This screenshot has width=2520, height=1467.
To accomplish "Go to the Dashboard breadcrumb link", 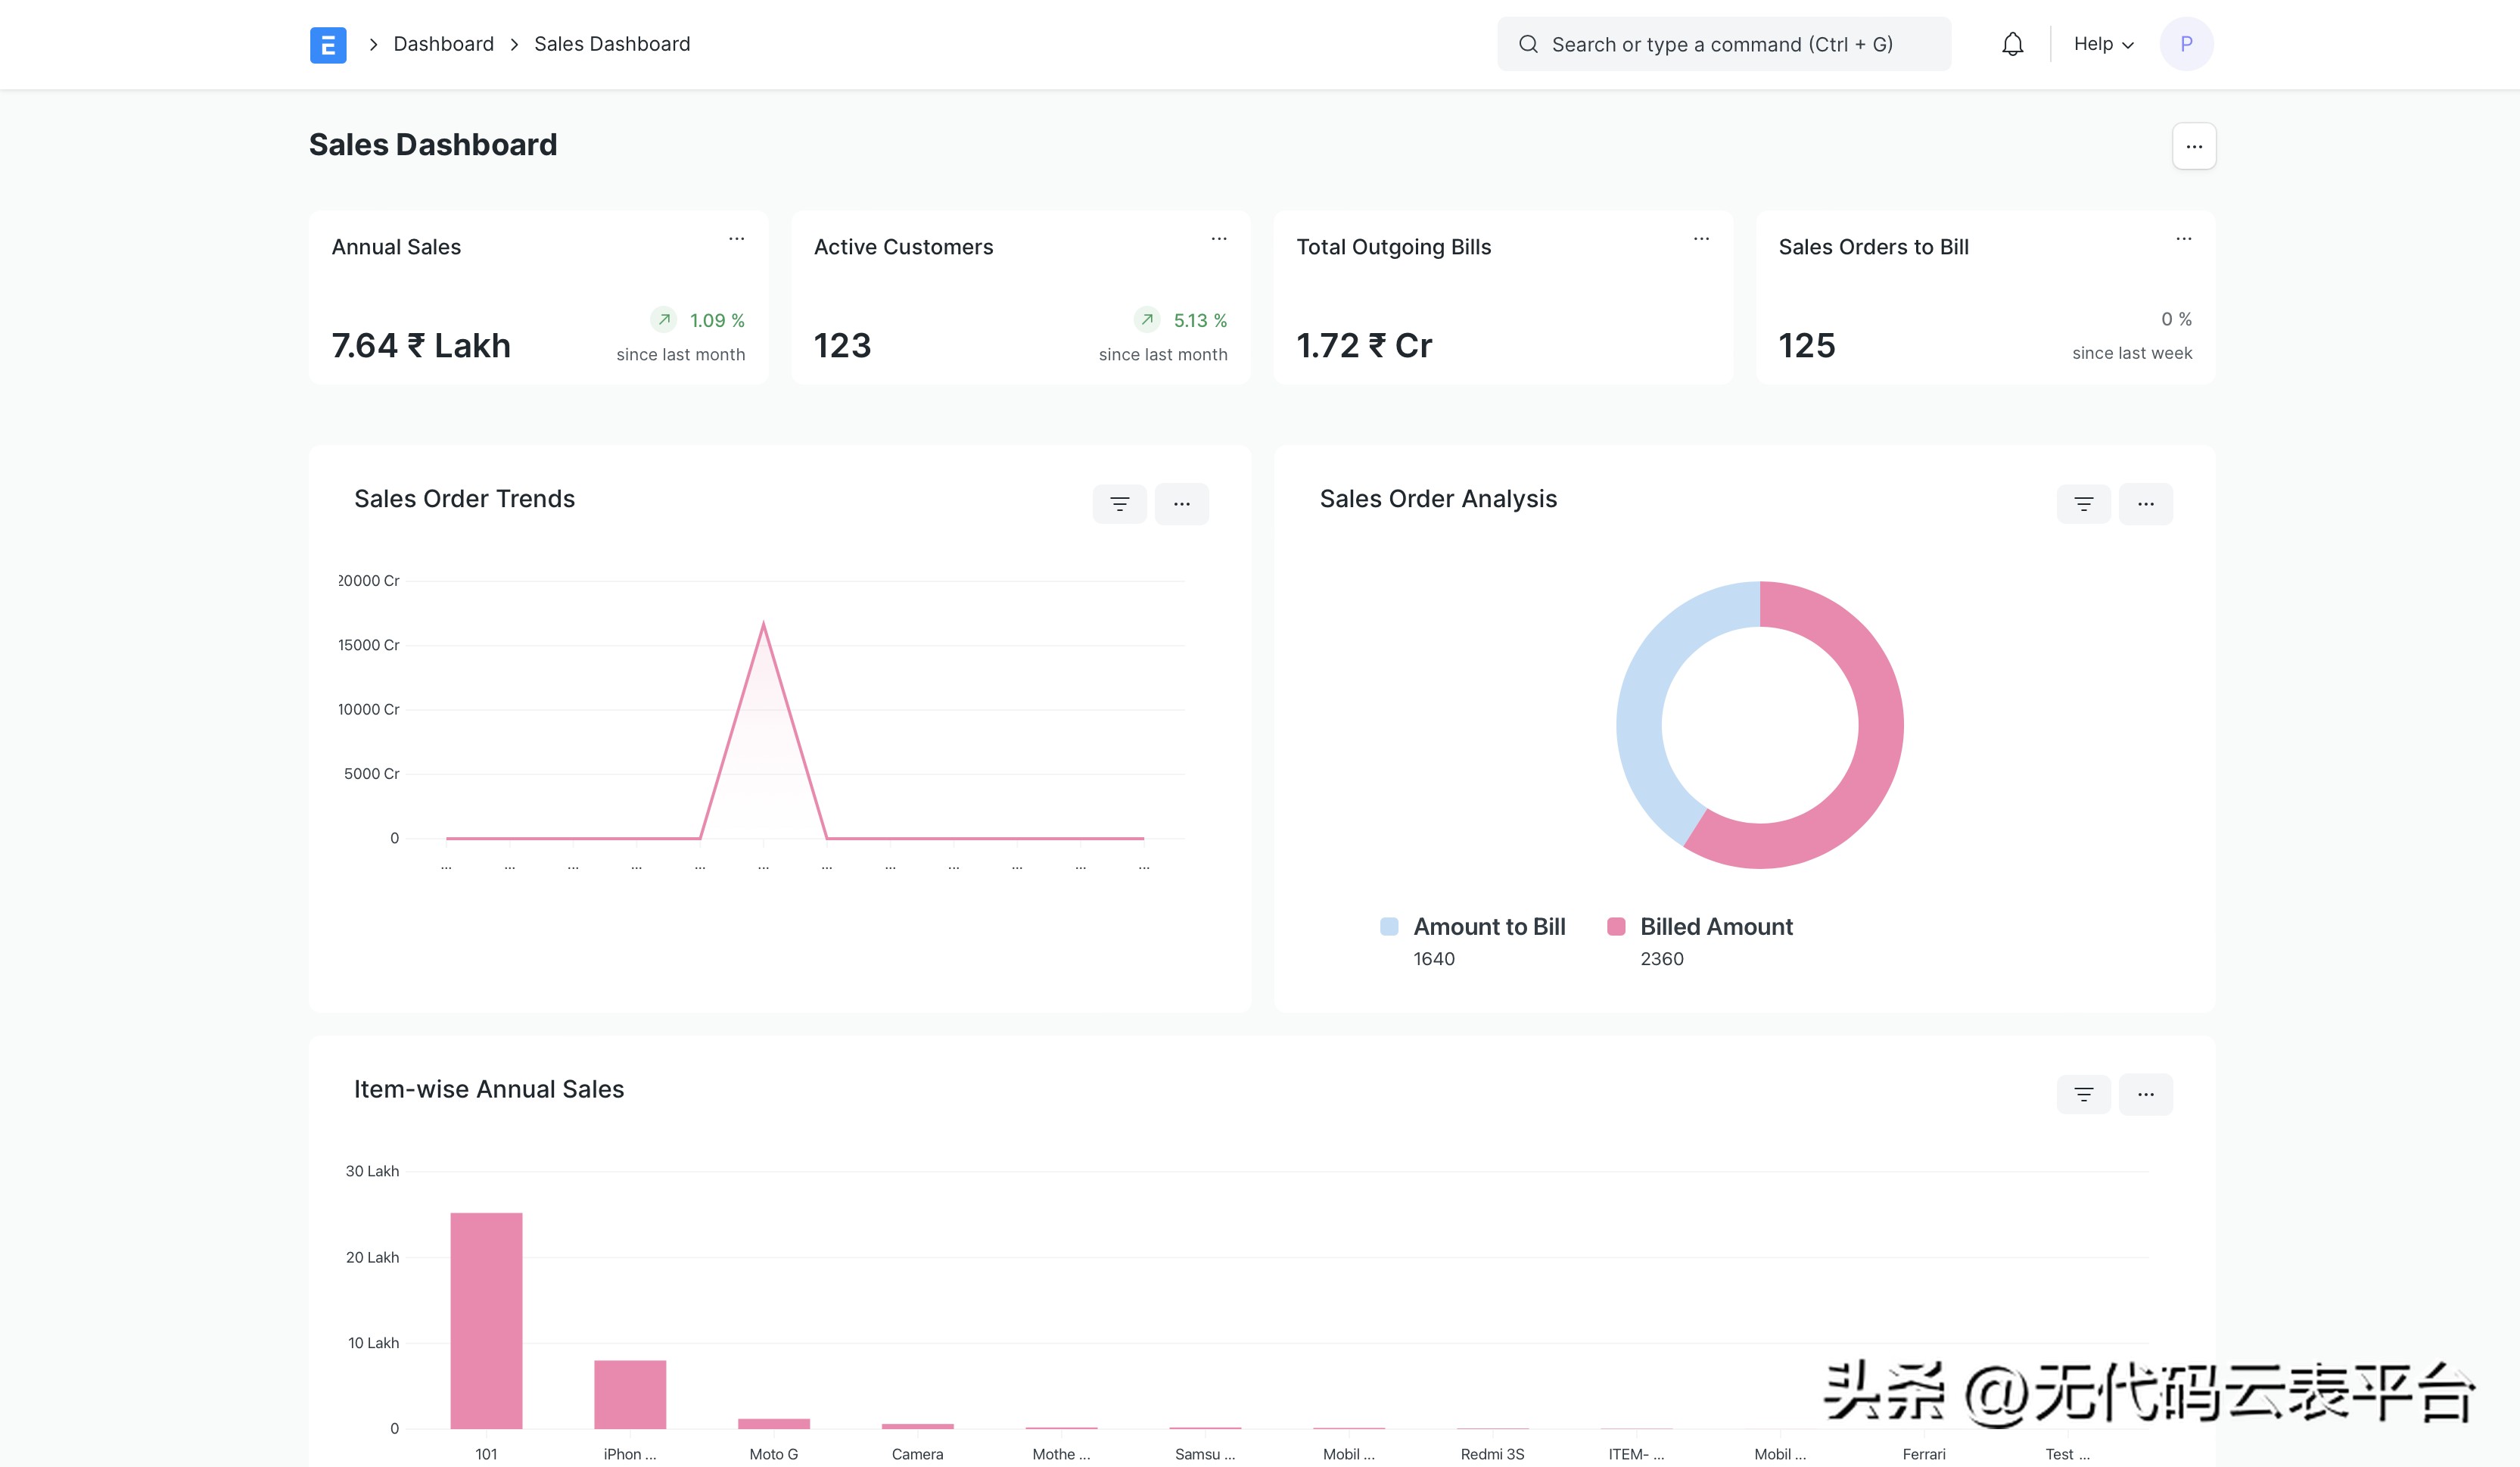I will 443,44.
